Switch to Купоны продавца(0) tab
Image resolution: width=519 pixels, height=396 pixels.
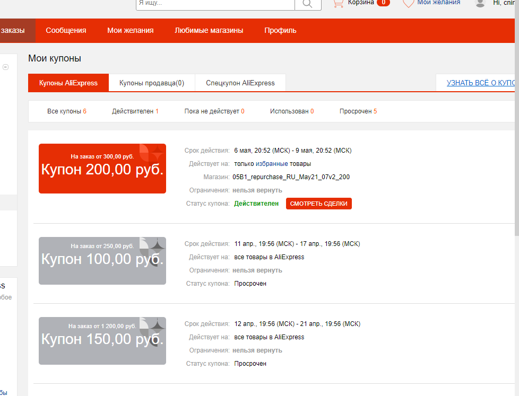click(x=152, y=83)
